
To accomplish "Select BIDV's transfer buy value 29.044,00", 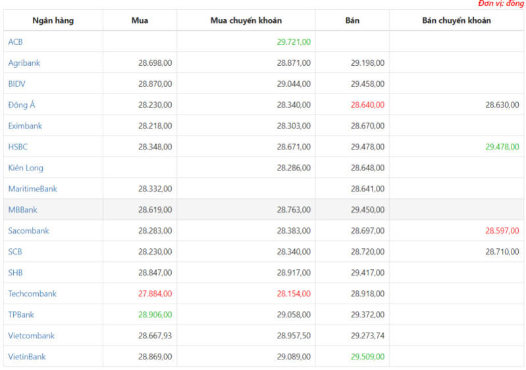I will [294, 84].
